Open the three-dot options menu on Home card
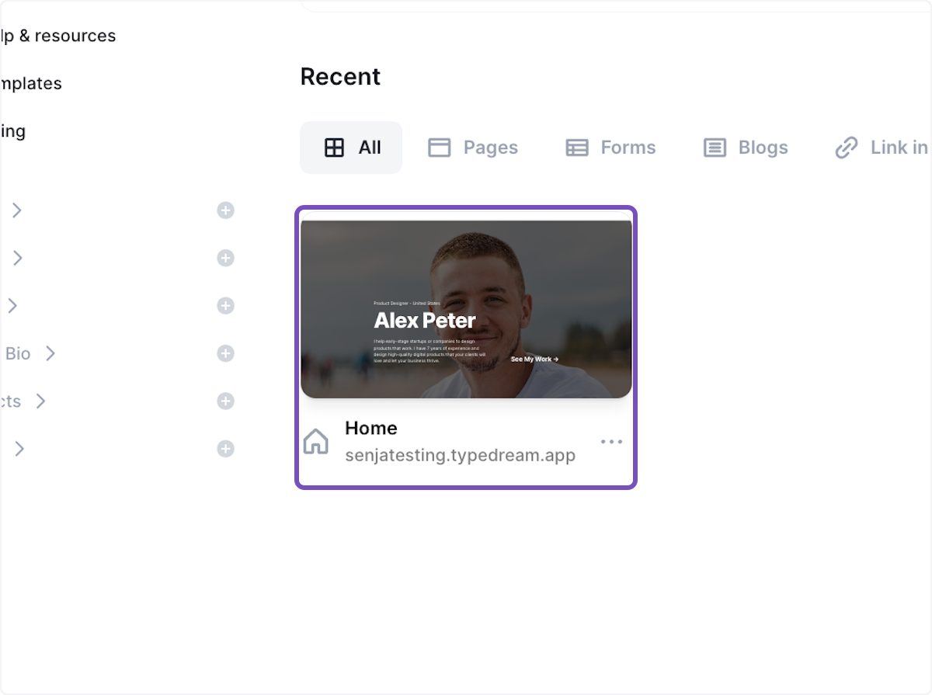 [612, 441]
